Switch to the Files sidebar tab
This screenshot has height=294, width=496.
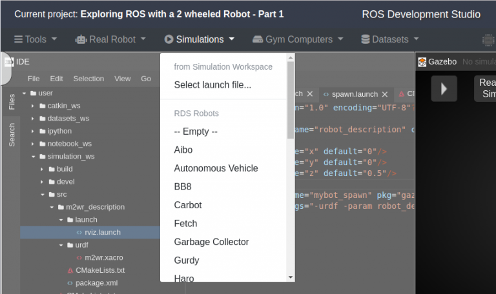click(x=12, y=102)
